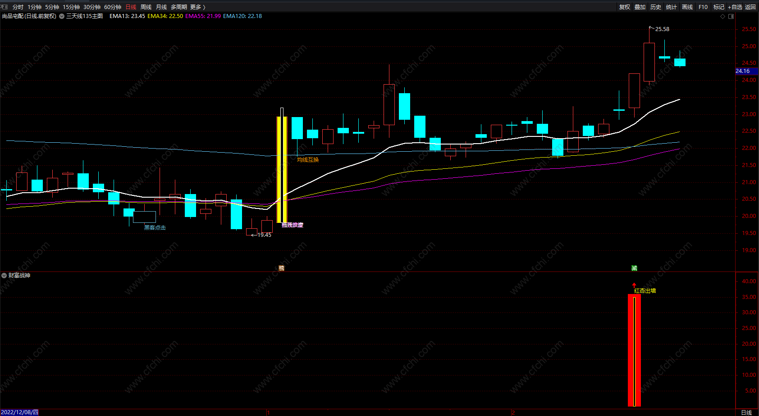
Task: Click the 榜 marker icon under the chart
Action: [x=282, y=268]
